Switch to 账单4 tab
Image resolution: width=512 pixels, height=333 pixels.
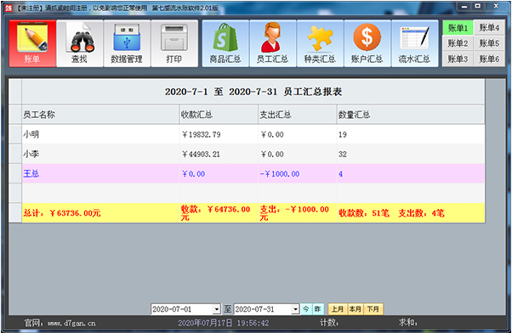click(489, 28)
